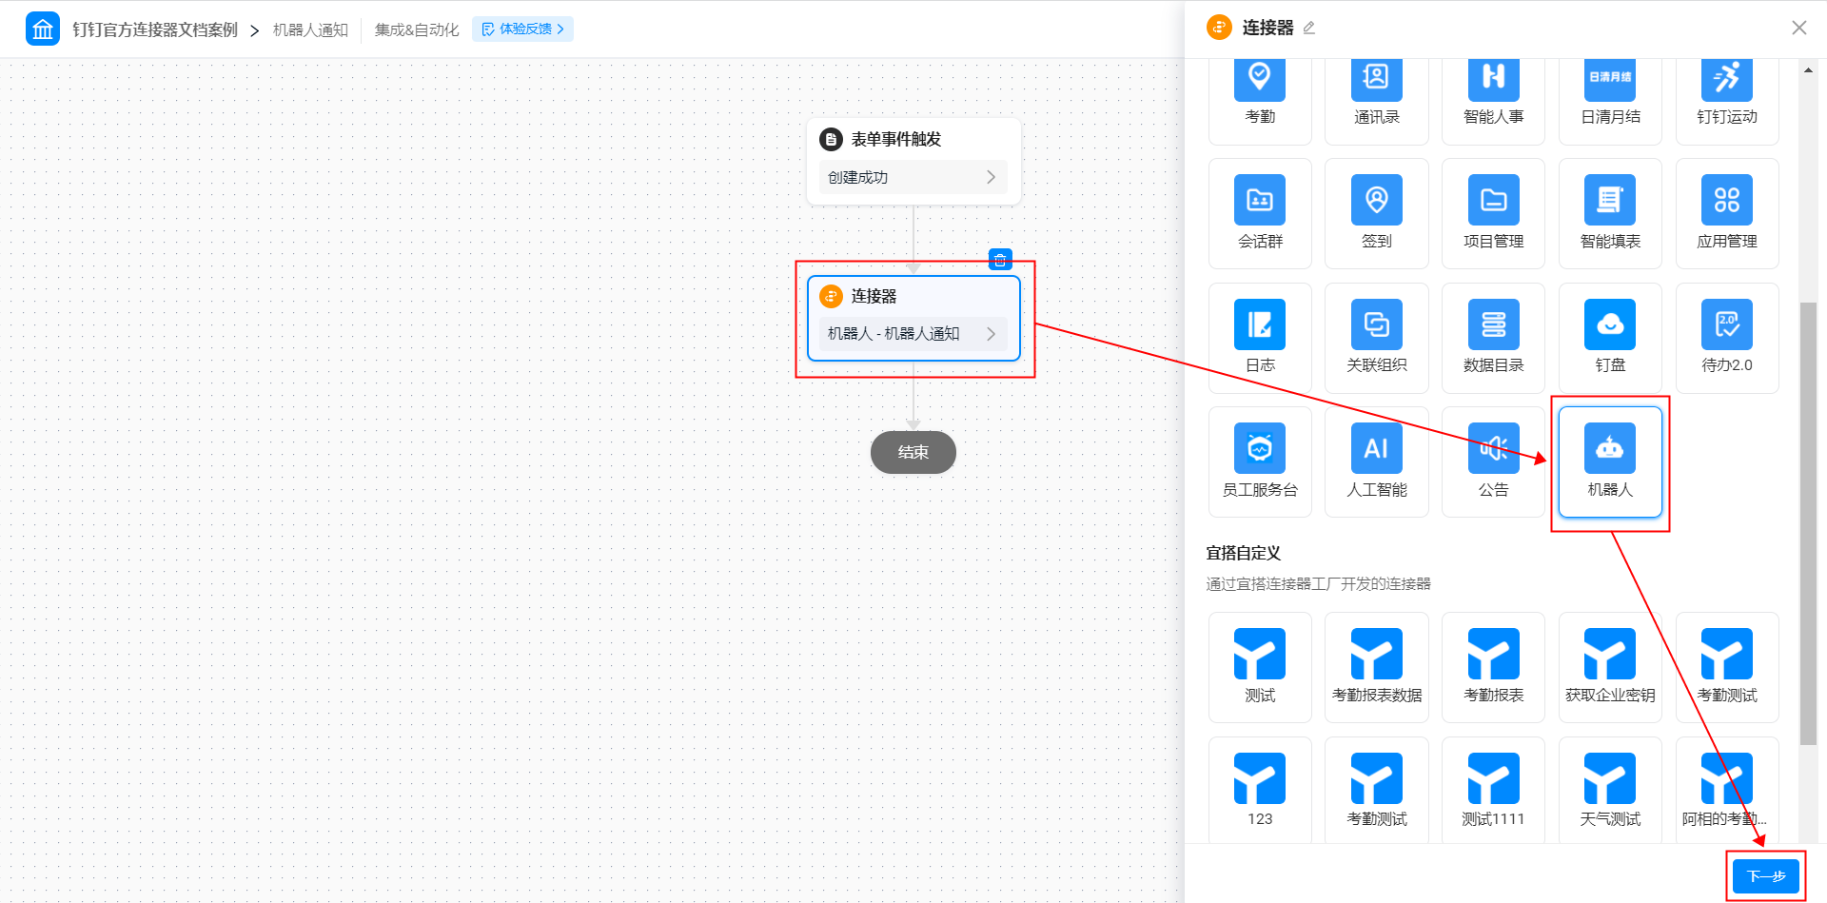1827x903 pixels.
Task: Open the 集成&自动化 breadcrumb
Action: 417,29
